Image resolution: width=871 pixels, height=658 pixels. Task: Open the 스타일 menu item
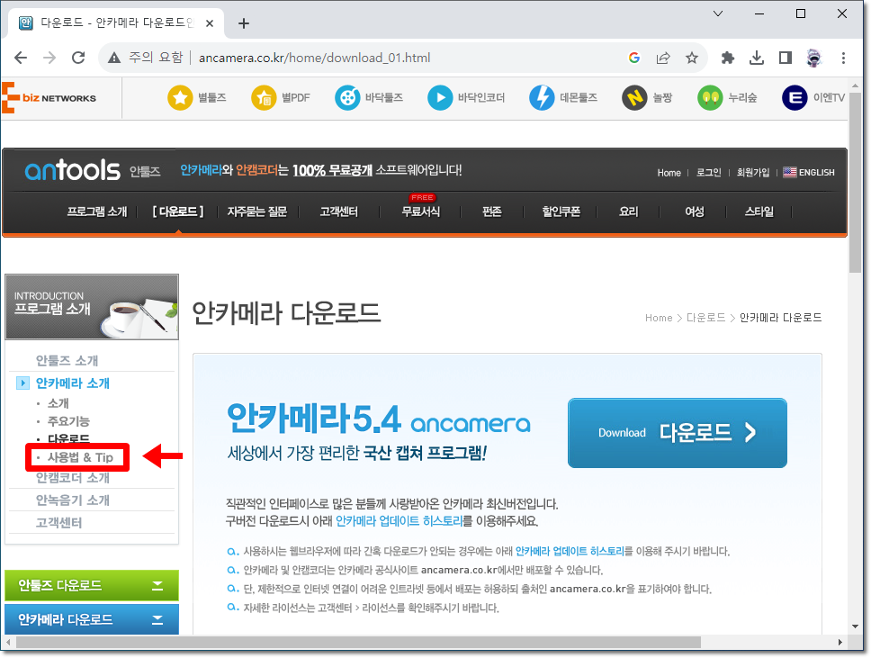[759, 212]
